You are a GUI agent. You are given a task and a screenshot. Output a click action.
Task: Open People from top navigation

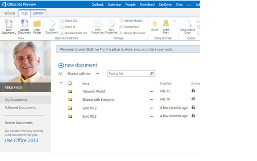tap(130, 5)
